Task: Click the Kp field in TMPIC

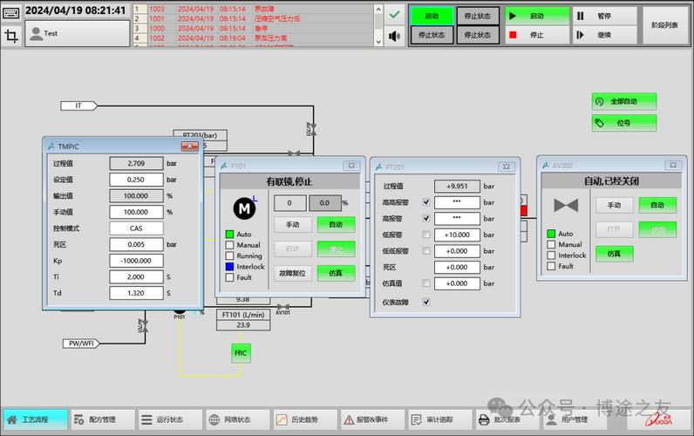Action: 136,261
